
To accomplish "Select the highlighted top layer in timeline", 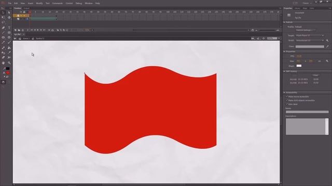I will pos(21,16).
